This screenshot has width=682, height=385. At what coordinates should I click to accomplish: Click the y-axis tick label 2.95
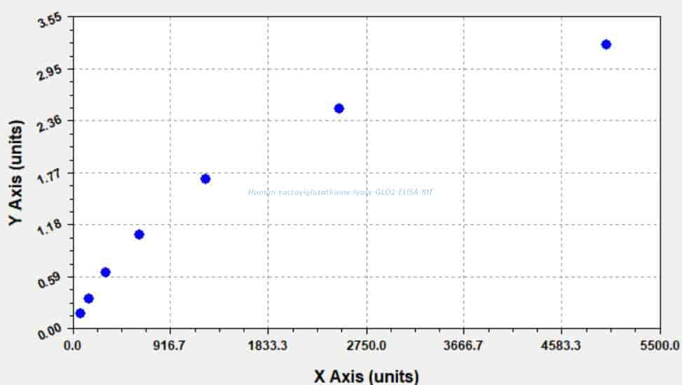click(x=49, y=73)
